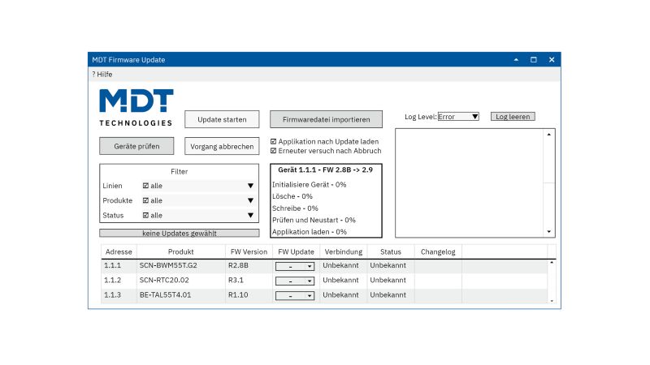This screenshot has width=650, height=365.
Task: Expand the Status filter dropdown arrow
Action: (x=250, y=215)
